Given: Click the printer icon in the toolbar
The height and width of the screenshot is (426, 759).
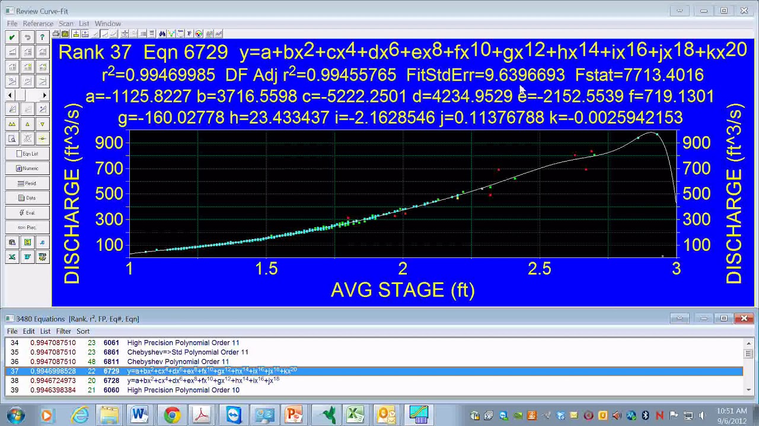Looking at the screenshot, I should [56, 34].
